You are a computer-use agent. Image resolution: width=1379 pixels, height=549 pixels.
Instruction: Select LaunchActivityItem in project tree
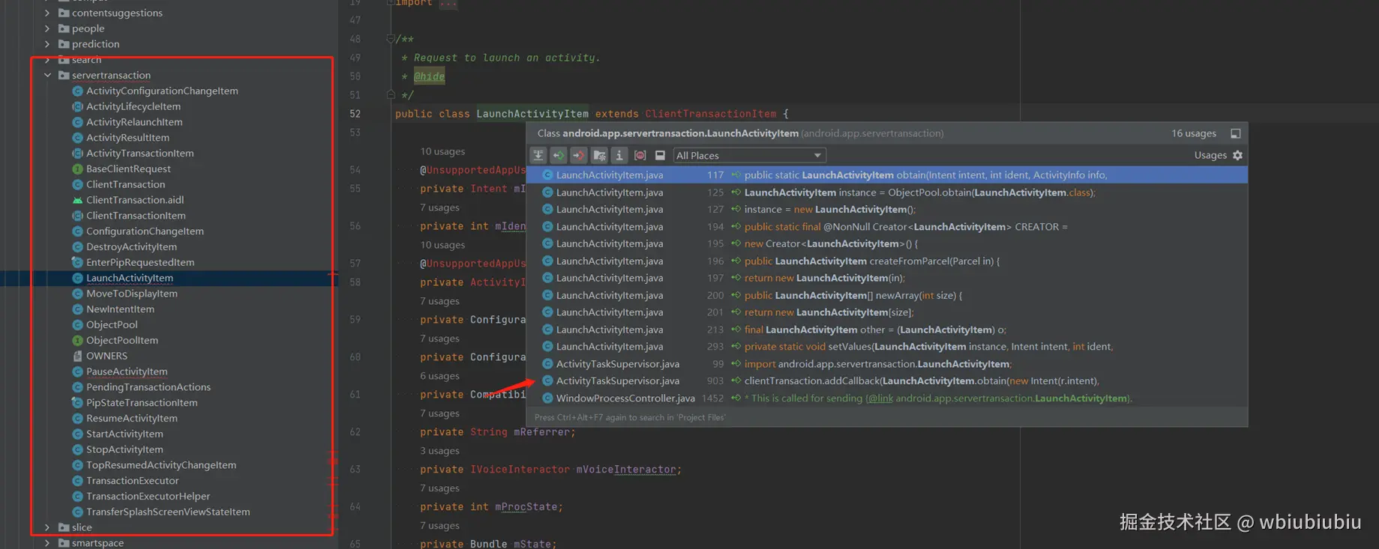click(x=129, y=278)
